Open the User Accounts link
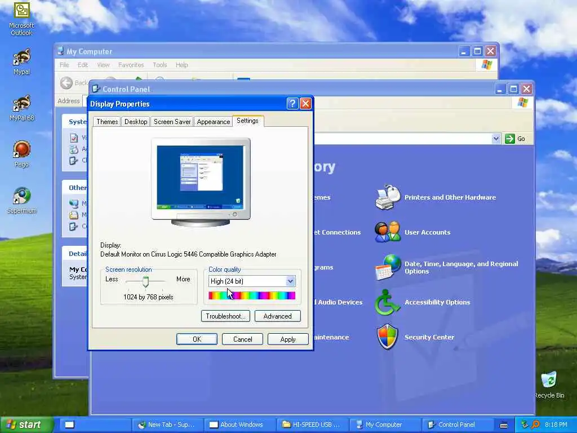The image size is (577, 433). pos(427,232)
